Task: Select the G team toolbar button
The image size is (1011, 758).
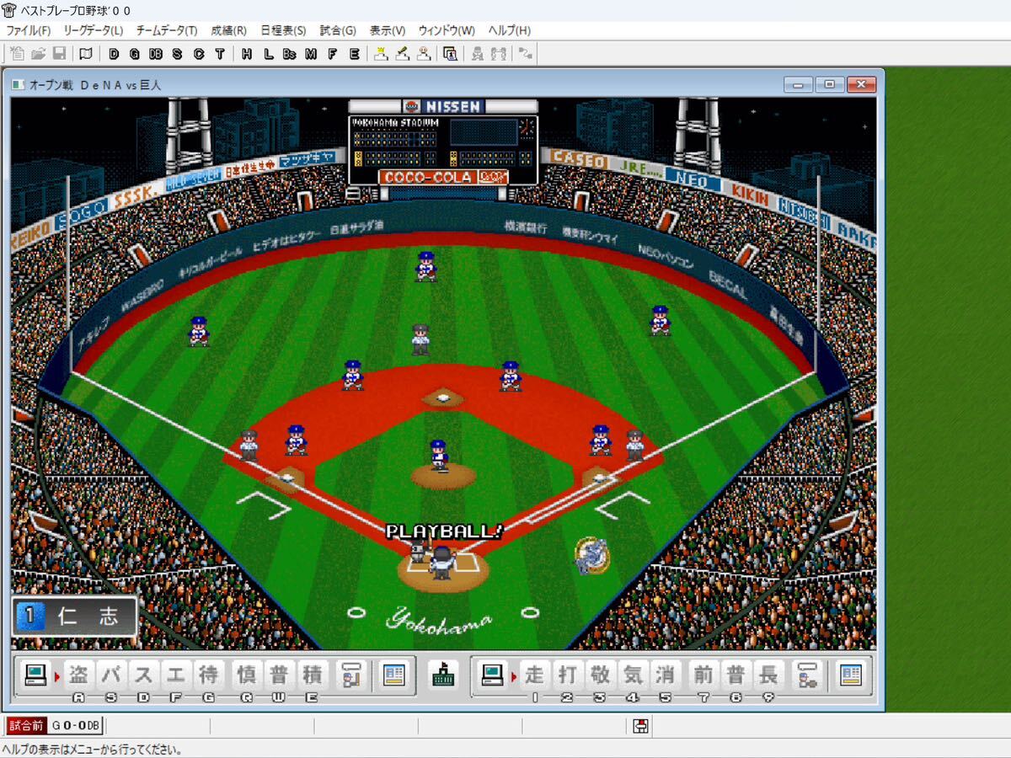Action: pos(135,53)
